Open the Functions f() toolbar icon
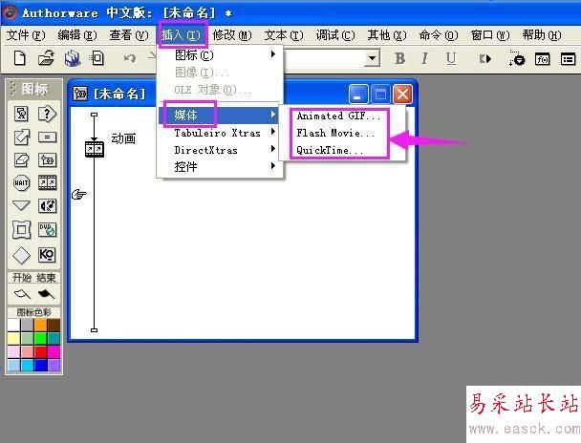The image size is (581, 443). pyautogui.click(x=542, y=59)
